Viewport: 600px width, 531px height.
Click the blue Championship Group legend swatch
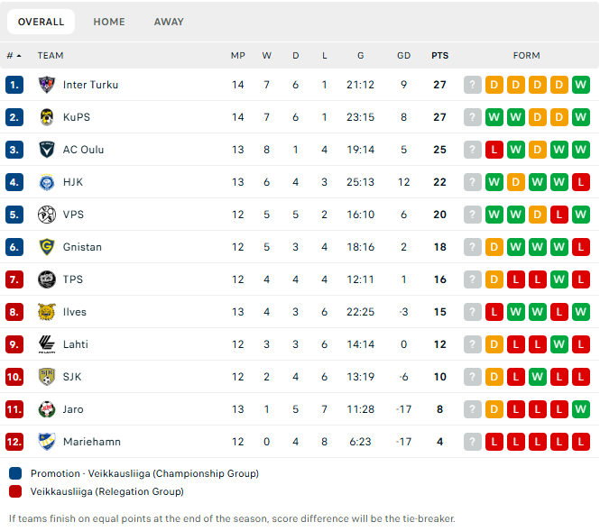point(15,473)
